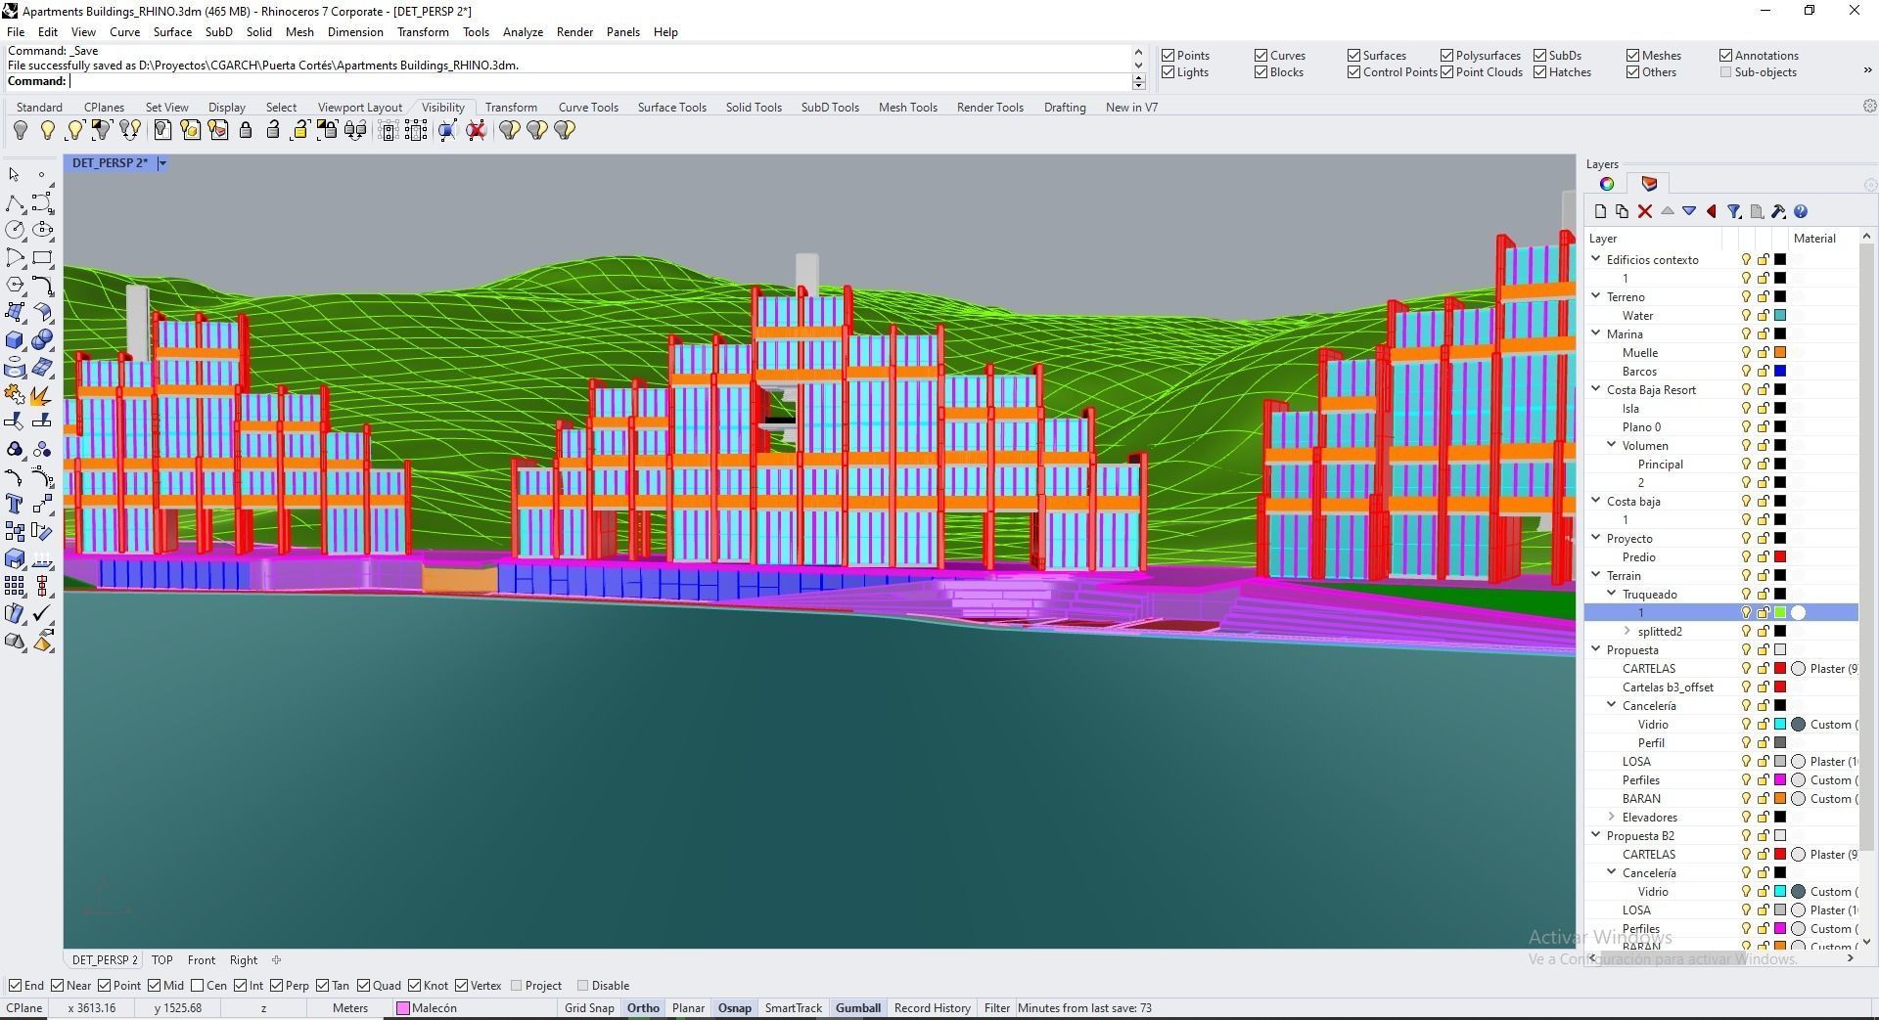Select the Rectangle tool
This screenshot has height=1020, width=1879.
pos(42,257)
